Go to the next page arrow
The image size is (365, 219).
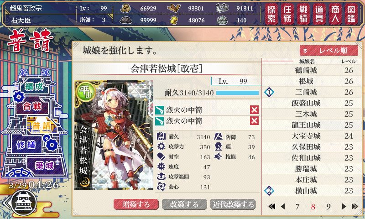click(344, 206)
